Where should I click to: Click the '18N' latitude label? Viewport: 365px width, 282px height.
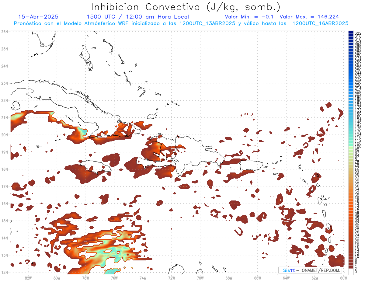click(5, 169)
